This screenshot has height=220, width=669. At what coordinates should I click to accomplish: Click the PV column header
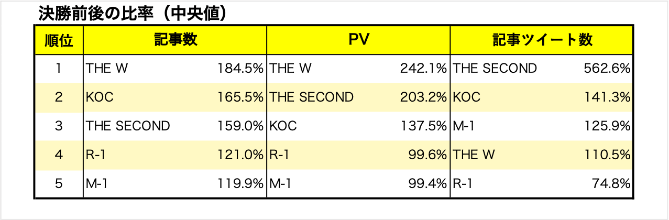[x=358, y=40]
